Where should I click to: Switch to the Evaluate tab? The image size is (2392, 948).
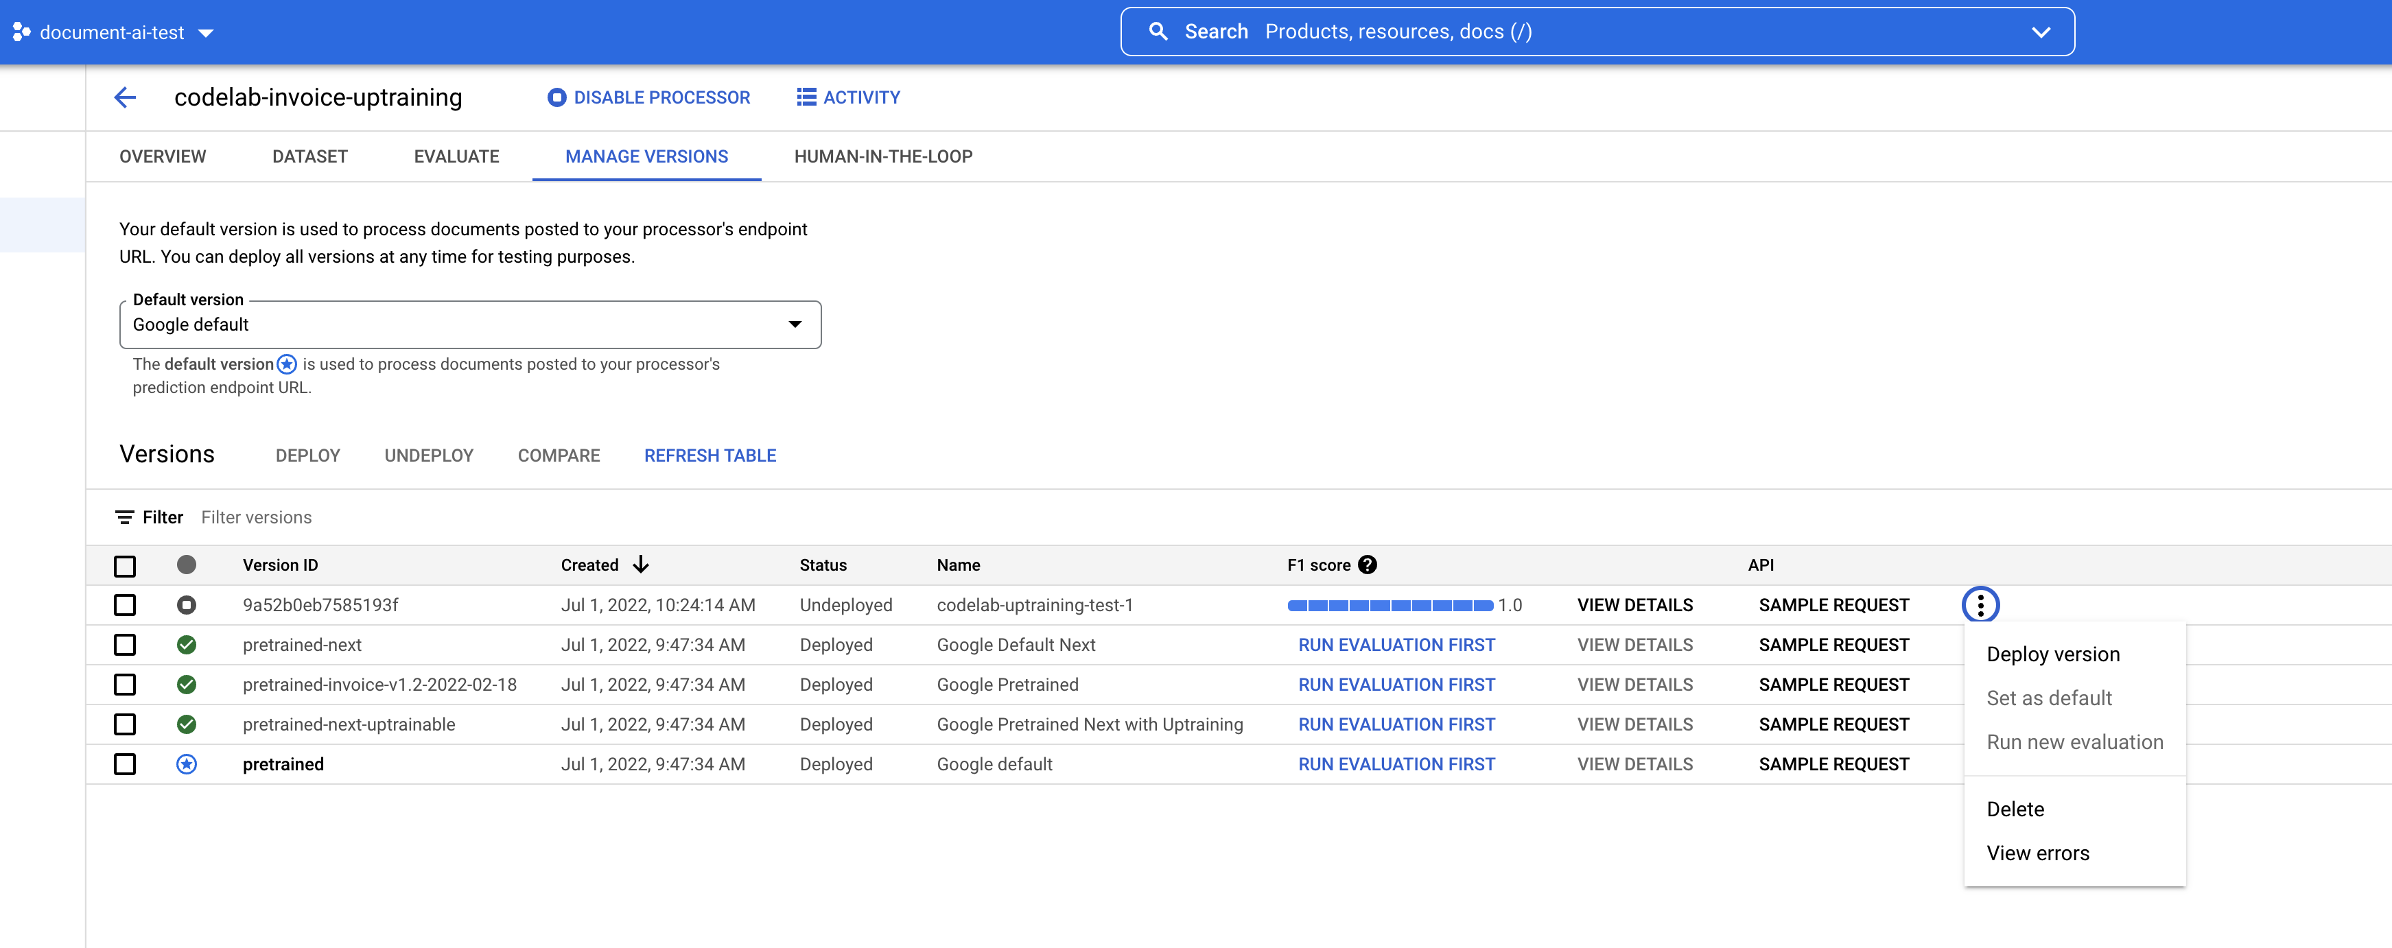point(456,157)
